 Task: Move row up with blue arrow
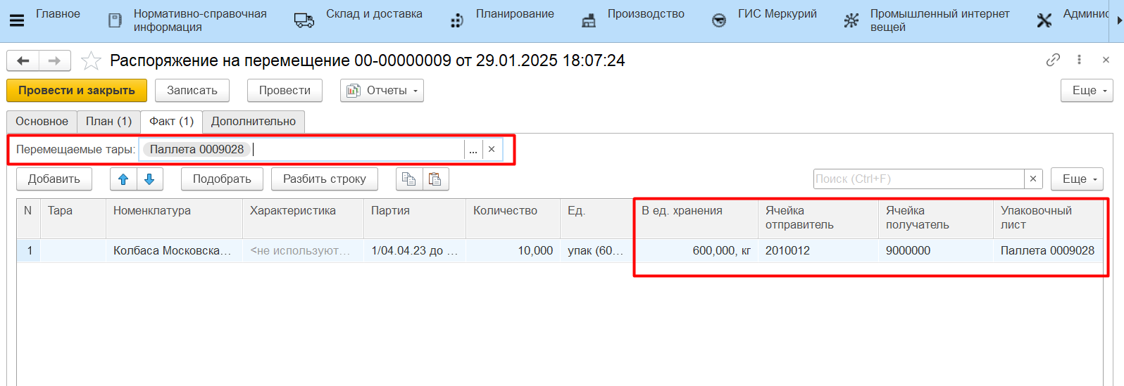point(123,179)
